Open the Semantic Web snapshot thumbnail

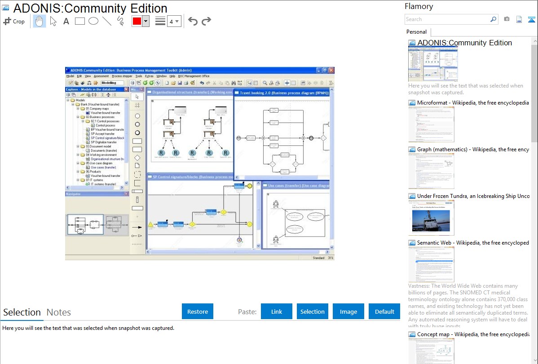coord(431,264)
